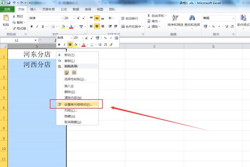Toggle Underline in ribbon font group
250x167 pixels.
point(43,27)
